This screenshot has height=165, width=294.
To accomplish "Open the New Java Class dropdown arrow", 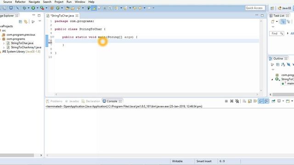I will coord(62,8).
